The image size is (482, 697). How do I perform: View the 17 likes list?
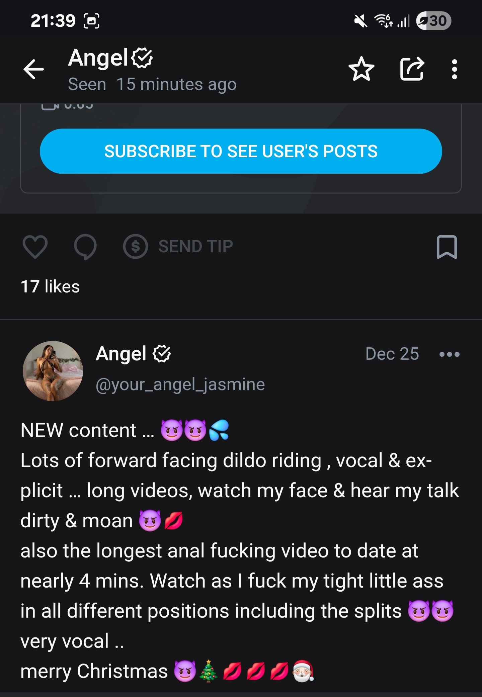tap(50, 287)
